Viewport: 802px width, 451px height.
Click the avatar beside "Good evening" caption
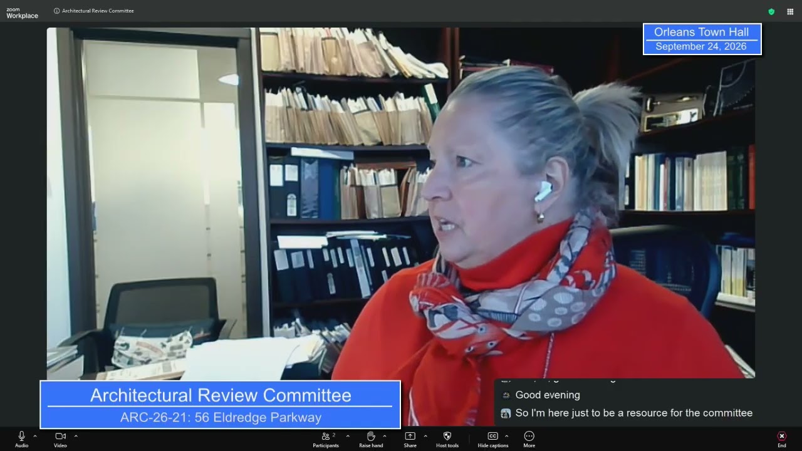506,395
